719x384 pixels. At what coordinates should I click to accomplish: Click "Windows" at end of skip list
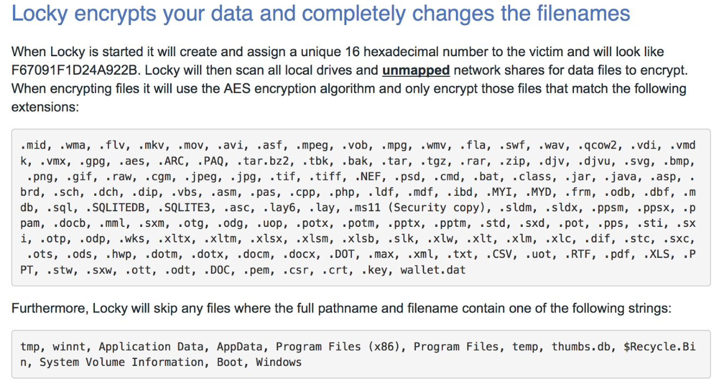click(x=279, y=362)
